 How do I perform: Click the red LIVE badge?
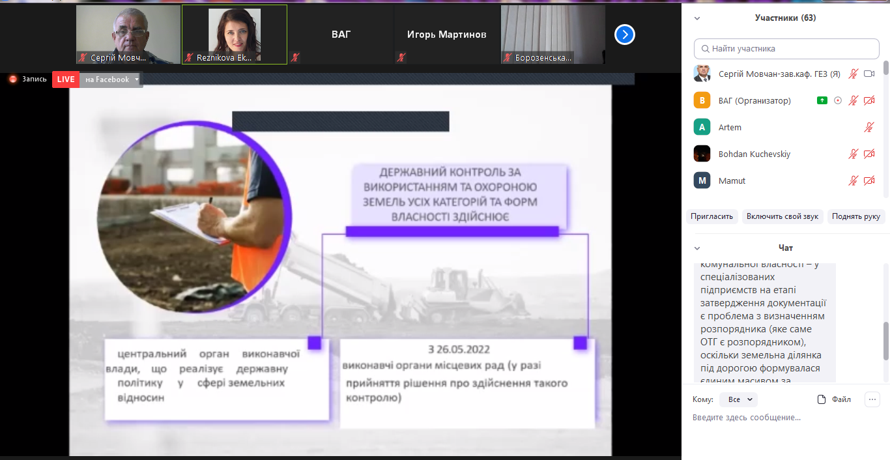66,79
